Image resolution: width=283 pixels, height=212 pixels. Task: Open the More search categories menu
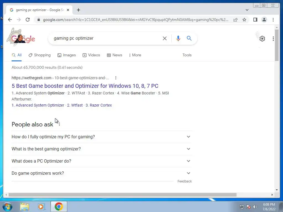point(135,55)
